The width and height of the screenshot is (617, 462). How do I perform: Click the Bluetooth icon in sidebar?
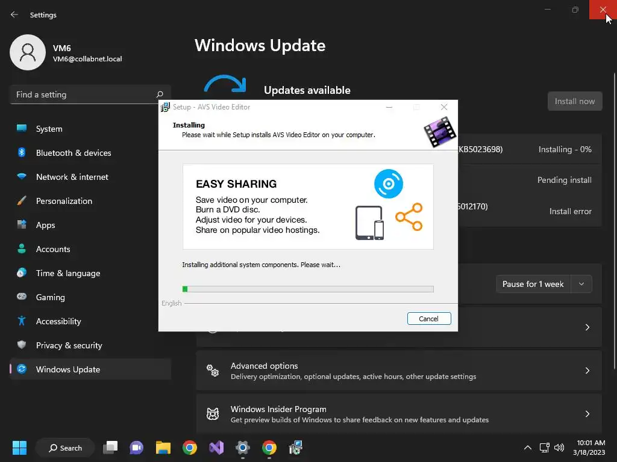22,152
